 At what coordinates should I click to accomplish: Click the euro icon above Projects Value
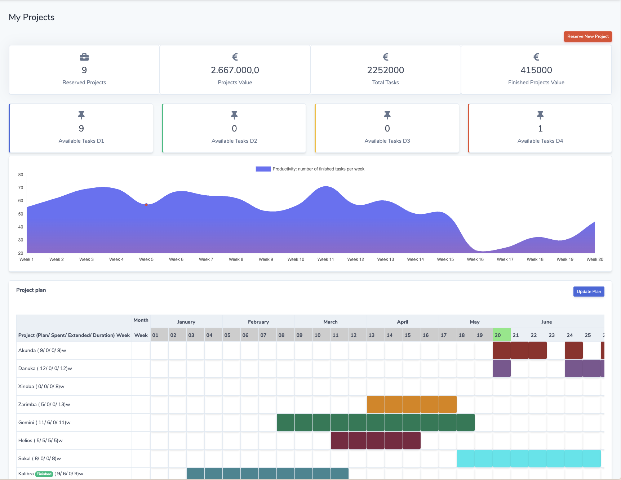pos(235,57)
